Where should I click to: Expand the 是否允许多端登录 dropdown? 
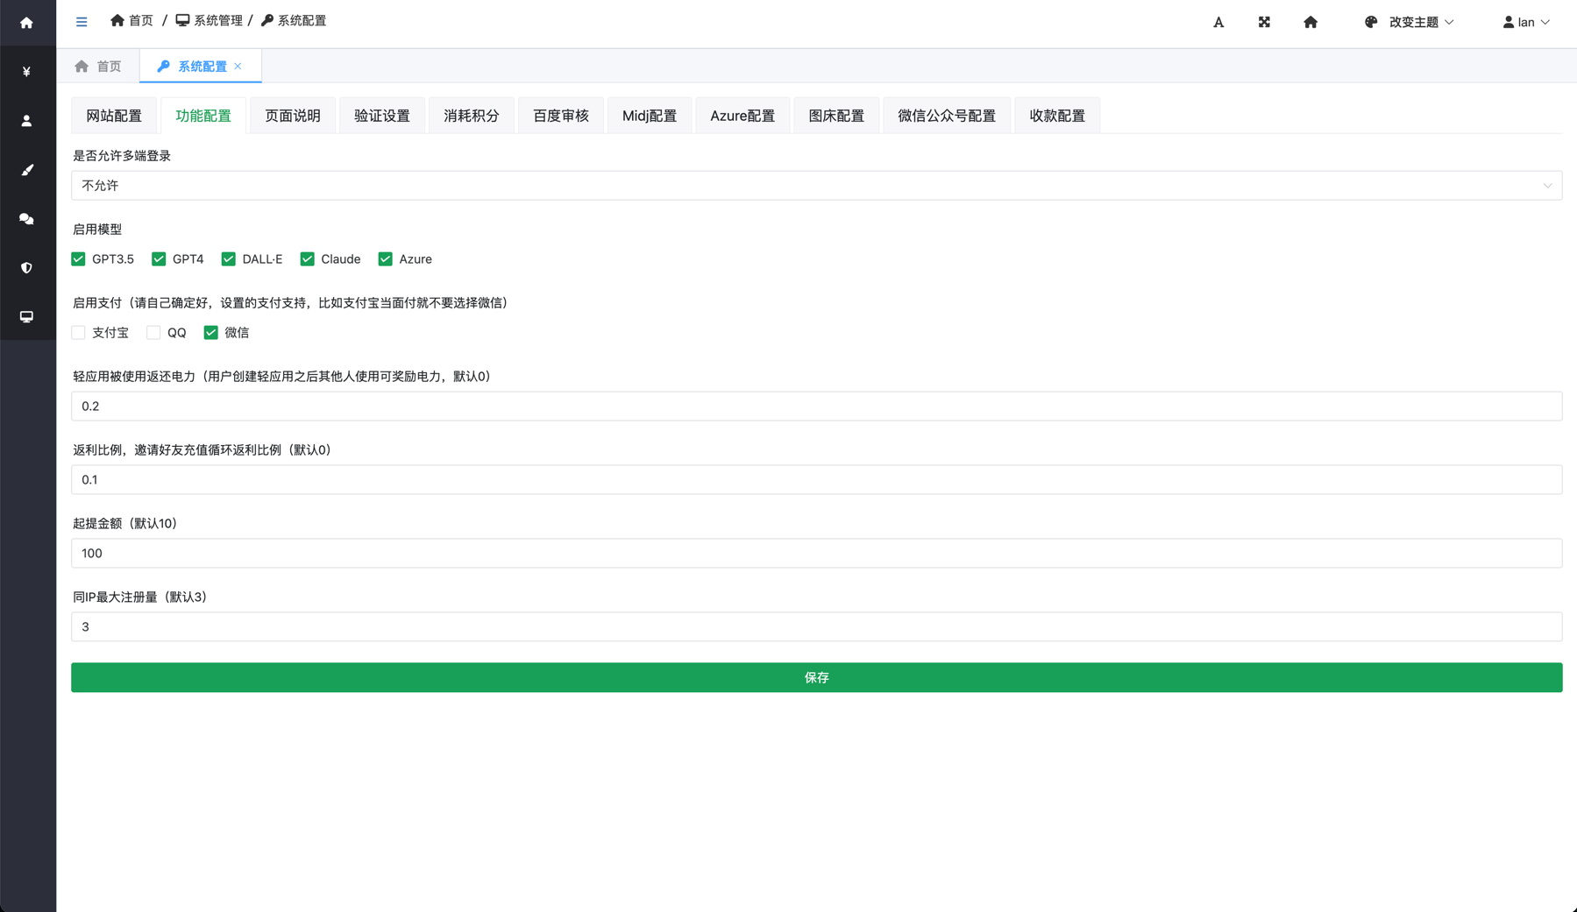[x=816, y=186]
